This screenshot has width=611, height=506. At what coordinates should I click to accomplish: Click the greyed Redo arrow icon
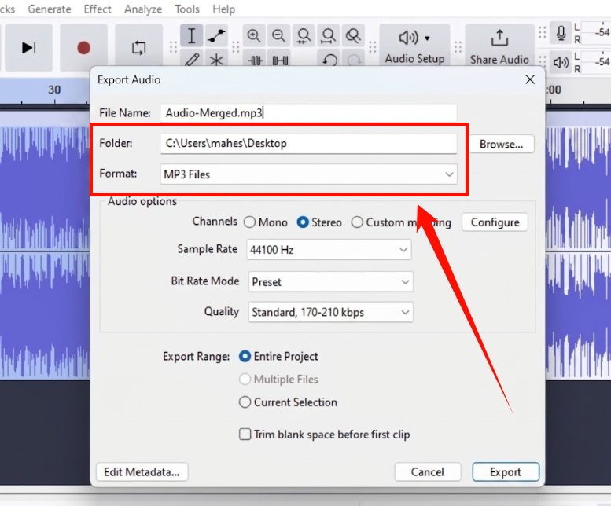click(x=354, y=60)
